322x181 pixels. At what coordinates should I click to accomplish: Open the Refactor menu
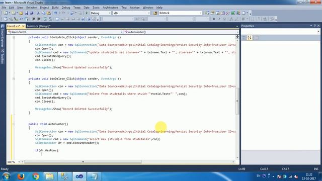pyautogui.click(x=31, y=8)
